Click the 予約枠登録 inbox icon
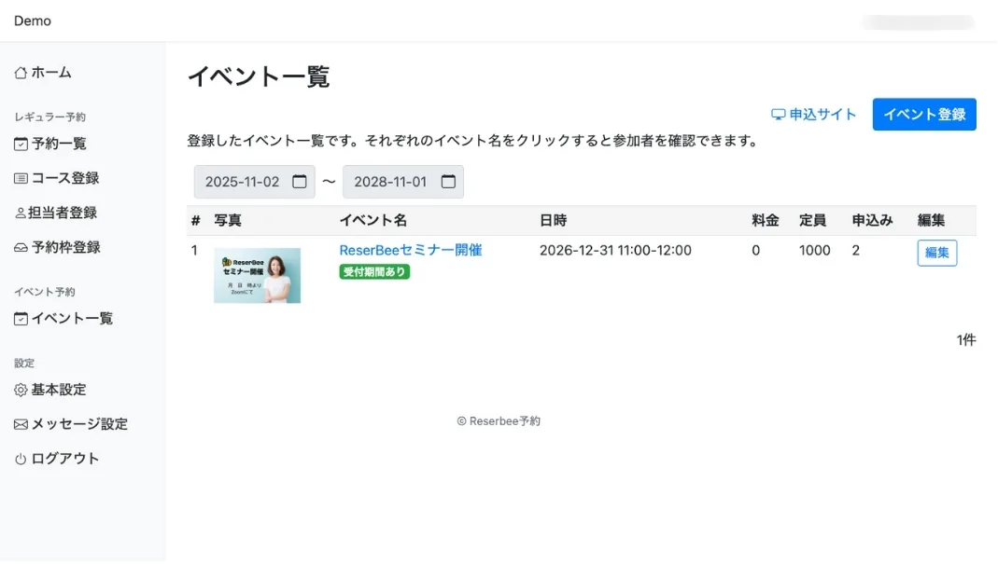Screen dimensions: 998x564 (x=21, y=248)
